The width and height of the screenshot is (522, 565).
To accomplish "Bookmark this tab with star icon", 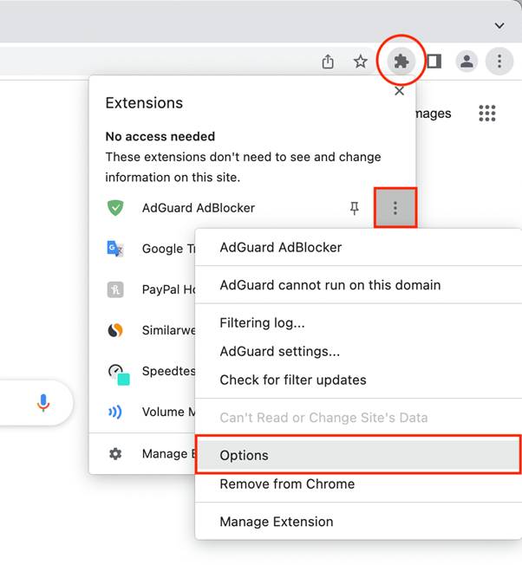I will 360,62.
